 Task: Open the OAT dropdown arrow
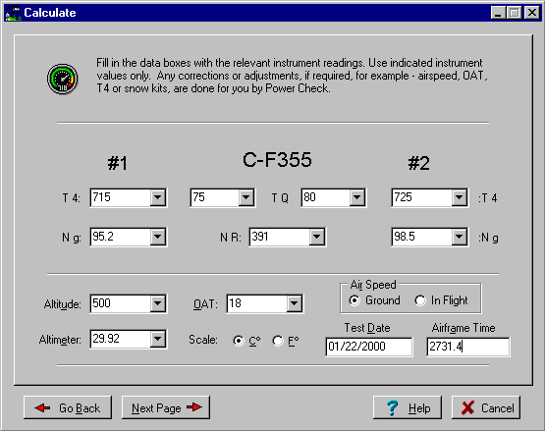click(295, 303)
